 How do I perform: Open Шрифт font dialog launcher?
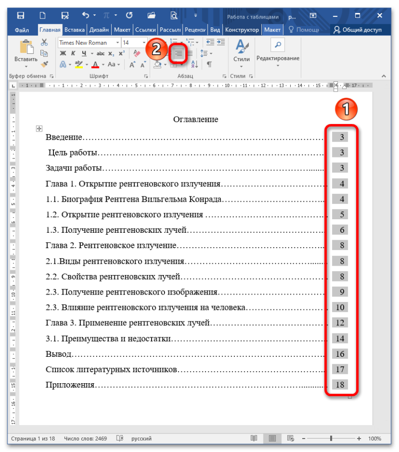click(146, 76)
